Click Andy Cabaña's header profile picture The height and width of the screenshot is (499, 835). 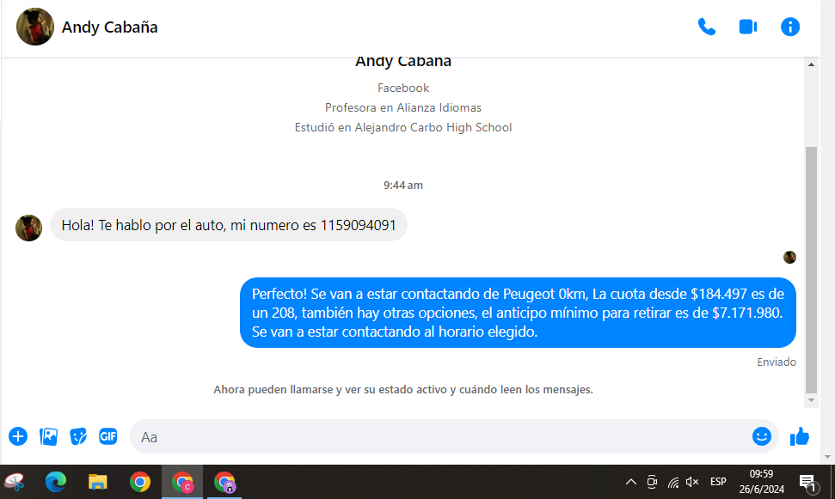35,27
